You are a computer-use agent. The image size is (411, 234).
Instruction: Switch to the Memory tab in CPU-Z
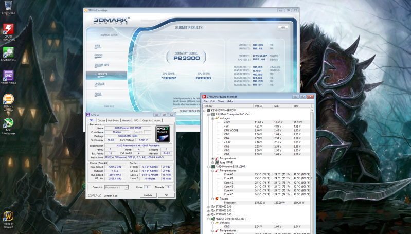tap(126, 120)
